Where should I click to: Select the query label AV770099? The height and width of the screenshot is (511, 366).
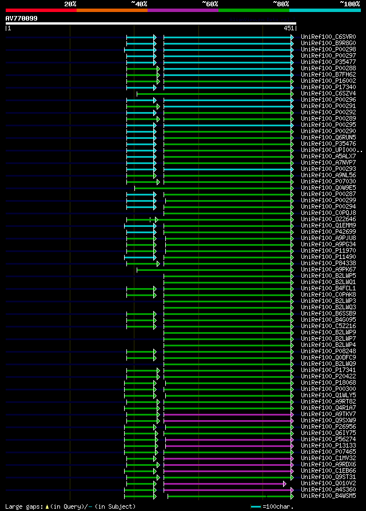tap(22, 18)
